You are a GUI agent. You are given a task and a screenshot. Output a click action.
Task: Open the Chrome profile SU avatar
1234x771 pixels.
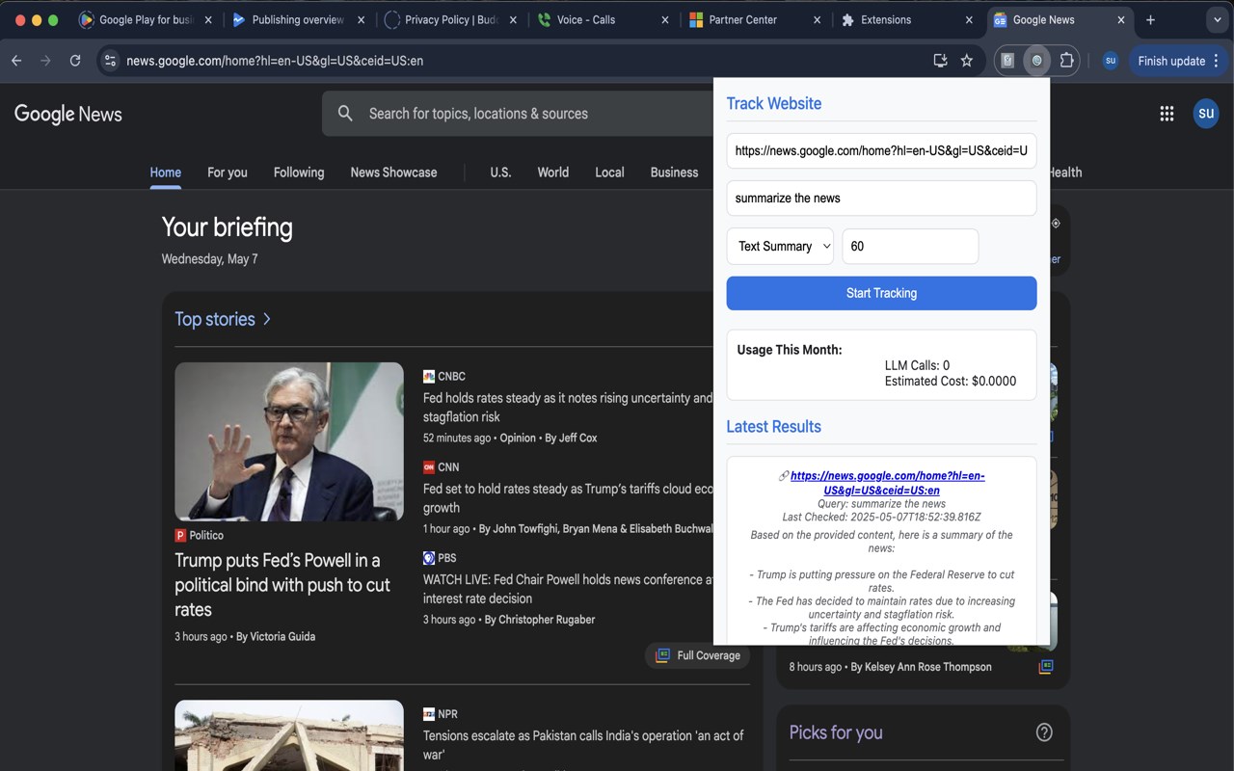pyautogui.click(x=1111, y=61)
